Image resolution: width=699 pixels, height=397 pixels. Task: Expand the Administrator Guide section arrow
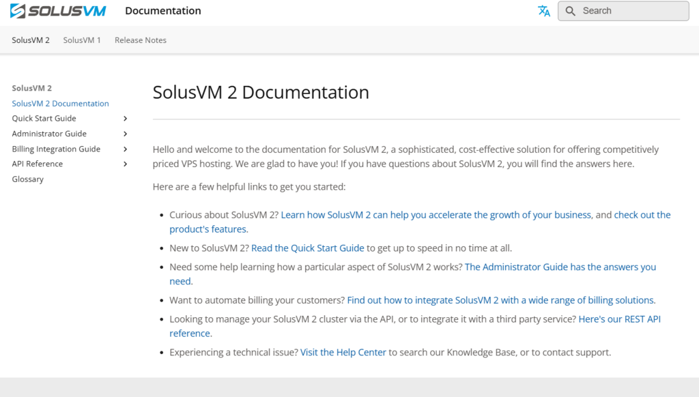click(x=126, y=134)
